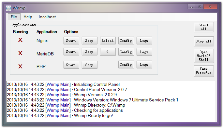View MariaDB Logs
223x128 pixels.
(x=144, y=52)
